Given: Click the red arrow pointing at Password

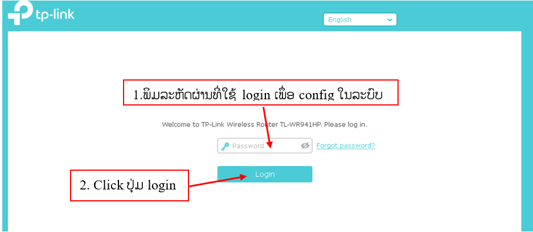Looking at the screenshot, I should tap(267, 127).
